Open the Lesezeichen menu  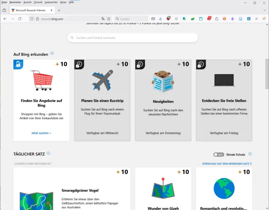[x=51, y=2]
